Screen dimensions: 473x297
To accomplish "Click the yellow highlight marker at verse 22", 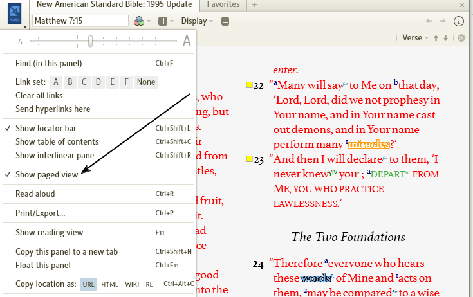I will (x=249, y=85).
